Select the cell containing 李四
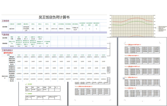Viewport: 167px width, 106px height. click(40, 29)
